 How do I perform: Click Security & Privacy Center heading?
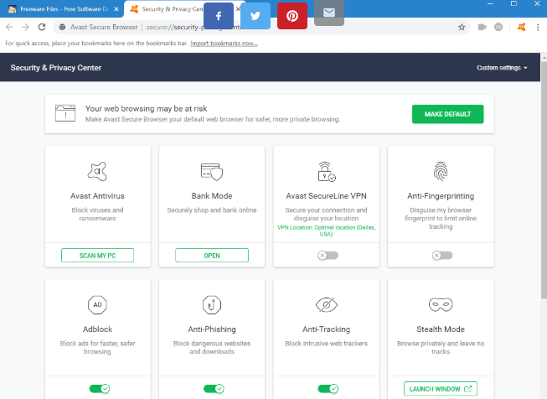56,68
